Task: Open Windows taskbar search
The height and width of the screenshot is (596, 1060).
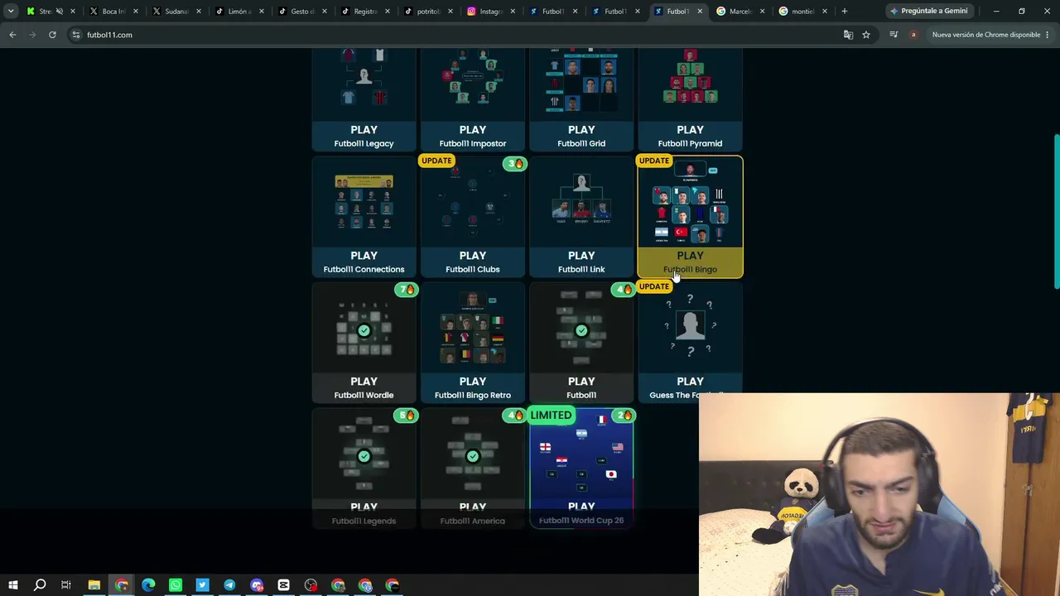Action: (x=40, y=585)
